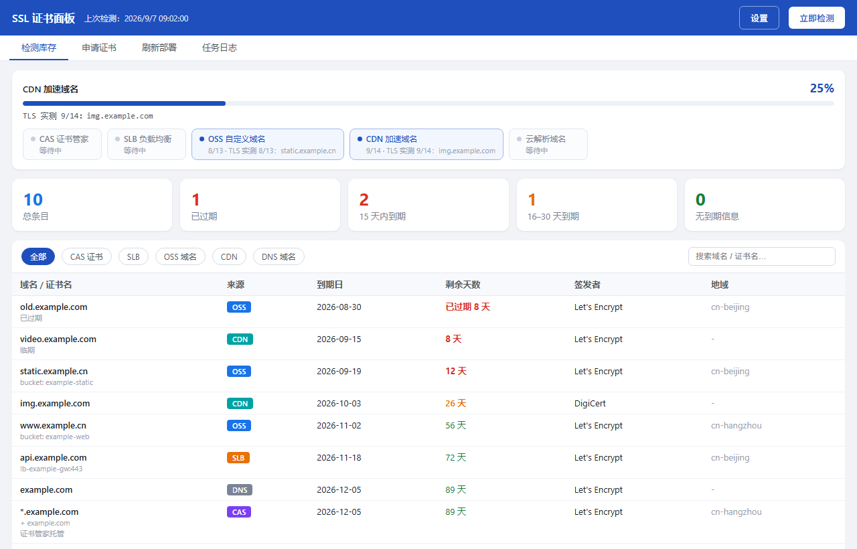Click the 云解析域名 stage card
Image resolution: width=857 pixels, height=549 pixels.
point(548,144)
